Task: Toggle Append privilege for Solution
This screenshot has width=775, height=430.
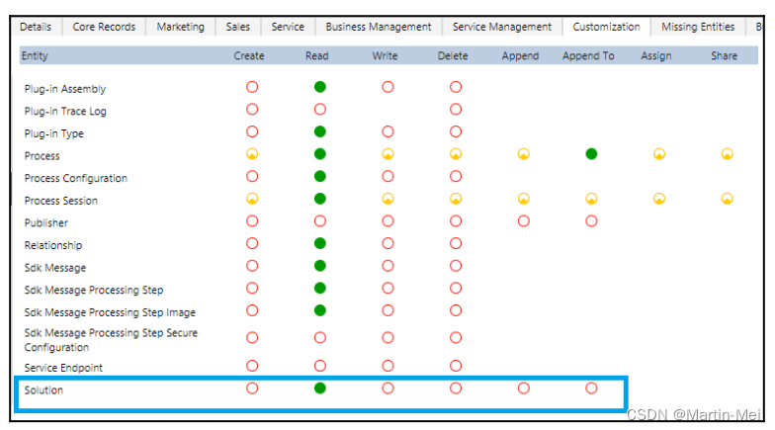Action: pos(524,388)
